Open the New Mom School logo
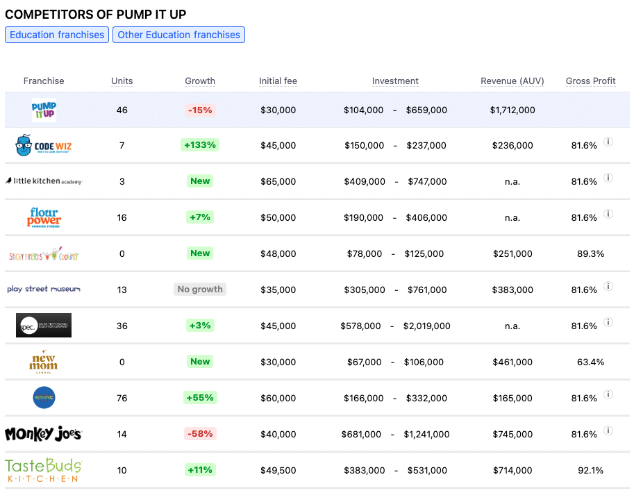Screen dimensions: 634x502 click(x=43, y=362)
